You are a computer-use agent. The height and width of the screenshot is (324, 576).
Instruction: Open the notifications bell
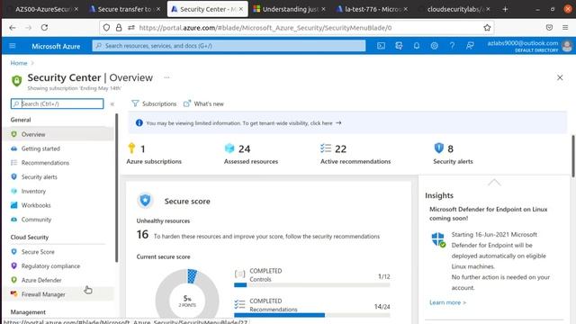pos(416,46)
